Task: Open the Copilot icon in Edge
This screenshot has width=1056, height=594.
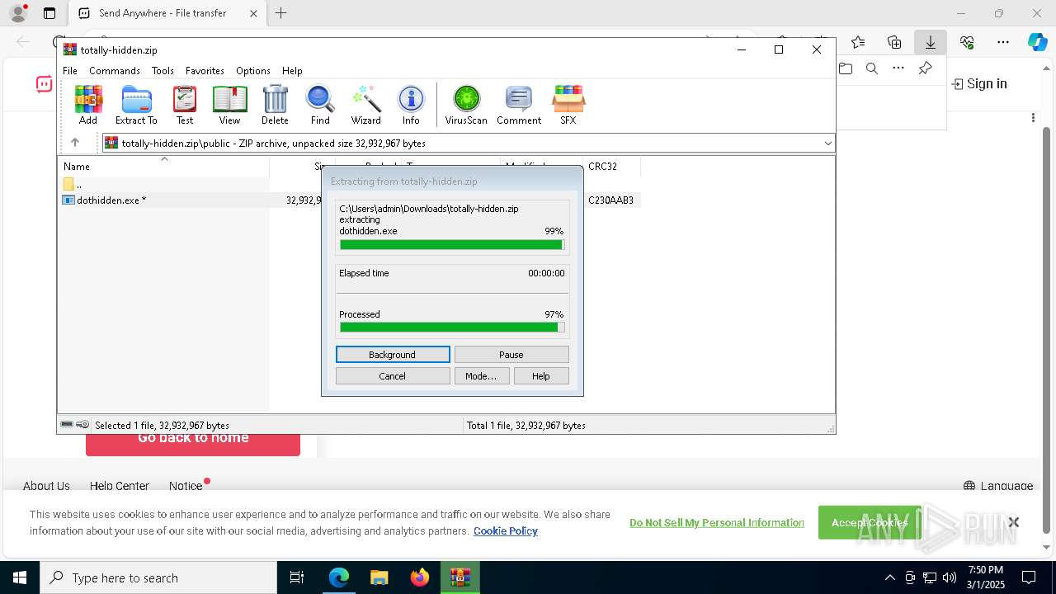Action: (1037, 42)
